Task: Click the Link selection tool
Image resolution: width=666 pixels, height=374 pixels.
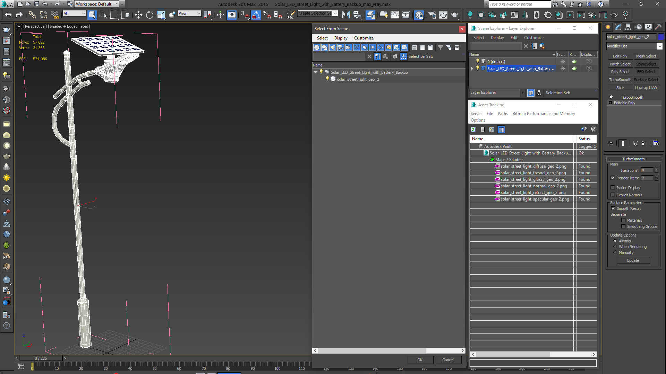Action: click(x=32, y=15)
